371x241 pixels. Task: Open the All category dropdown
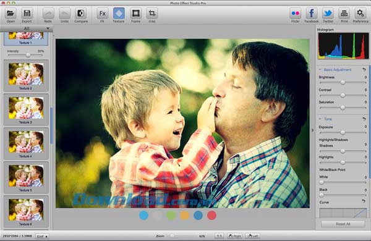(26, 28)
